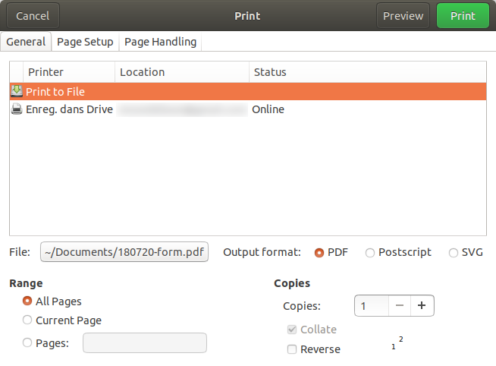The image size is (496, 366).
Task: Switch to the Page Setup tab
Action: pyautogui.click(x=85, y=42)
